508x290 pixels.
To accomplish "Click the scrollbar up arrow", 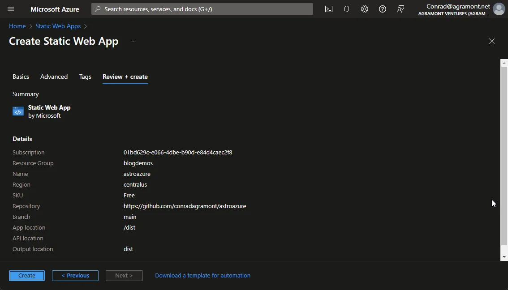I will pyautogui.click(x=504, y=63).
